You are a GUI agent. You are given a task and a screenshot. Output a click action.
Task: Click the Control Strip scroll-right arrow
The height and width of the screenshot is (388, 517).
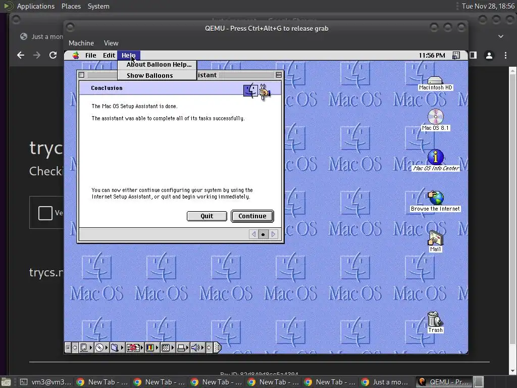(x=209, y=348)
